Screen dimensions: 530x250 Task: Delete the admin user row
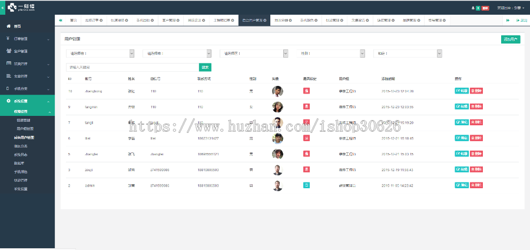(x=476, y=185)
